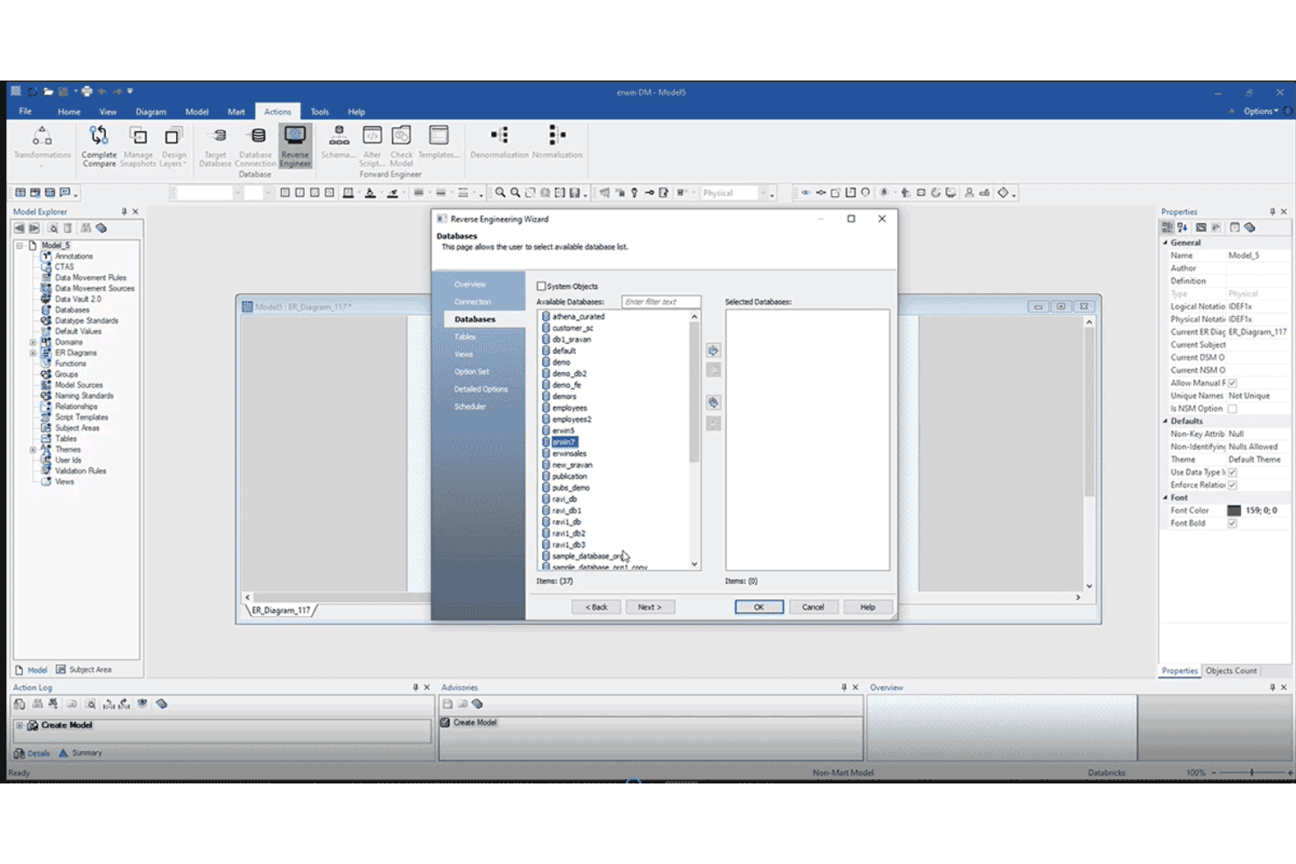Open the Options menu at top right
Viewport: 1296px width, 864px height.
point(1261,111)
